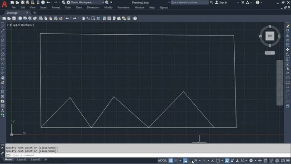Toggle Isolate Objects in the status bar
This screenshot has width=291, height=164.
tap(271, 161)
